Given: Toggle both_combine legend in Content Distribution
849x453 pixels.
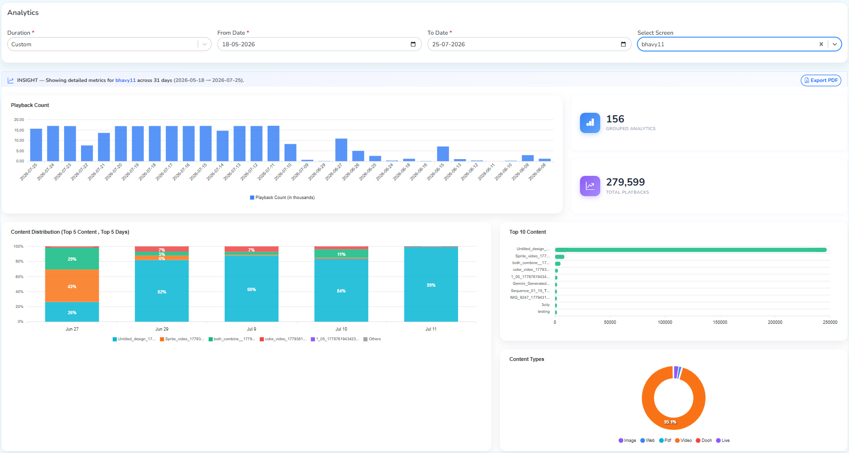Looking at the screenshot, I should pyautogui.click(x=232, y=339).
